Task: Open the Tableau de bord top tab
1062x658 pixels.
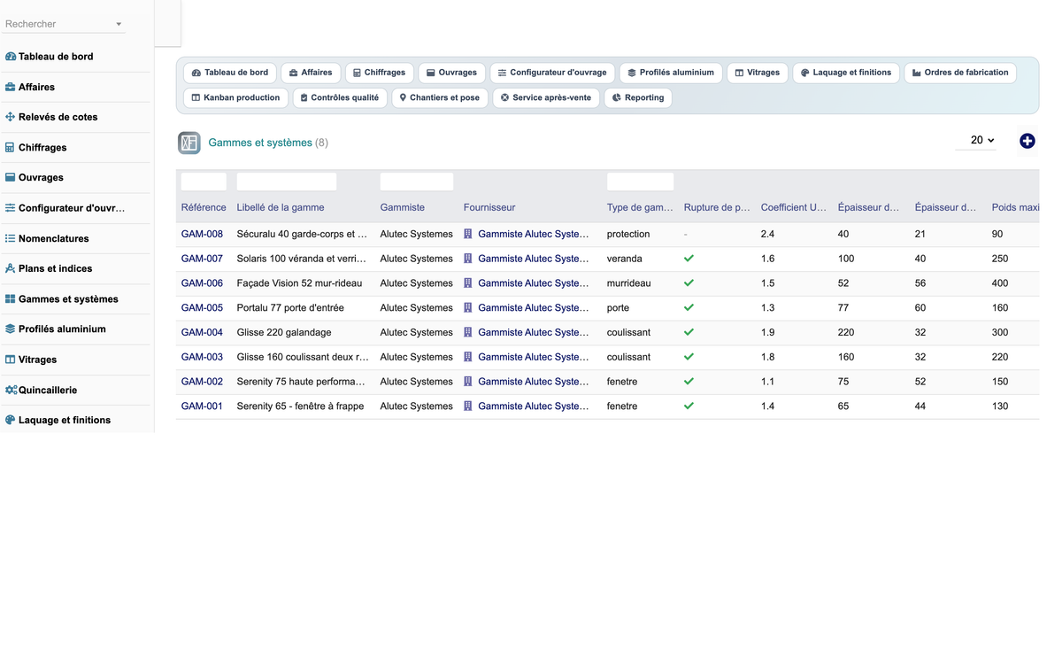Action: 230,73
